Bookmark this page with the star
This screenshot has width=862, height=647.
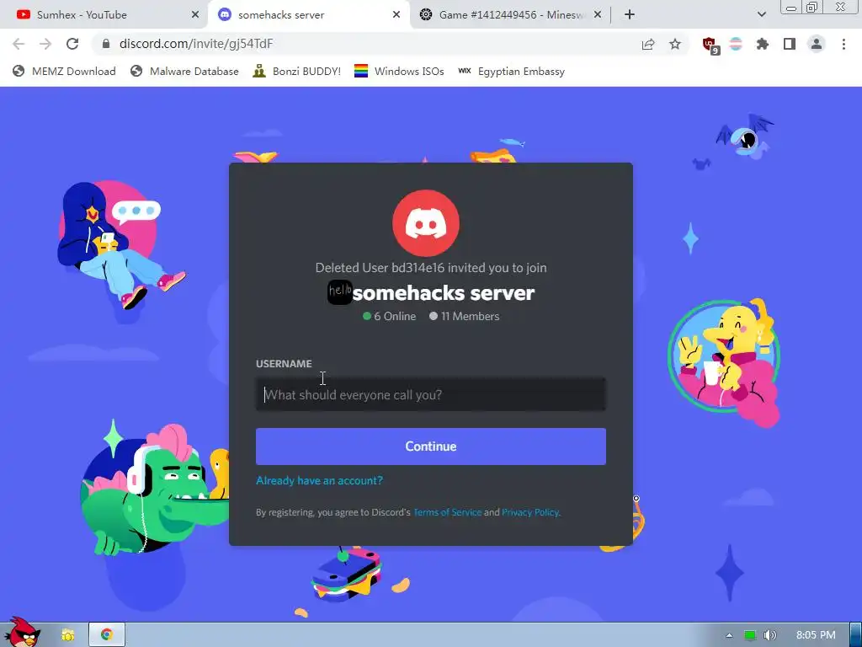click(x=675, y=44)
